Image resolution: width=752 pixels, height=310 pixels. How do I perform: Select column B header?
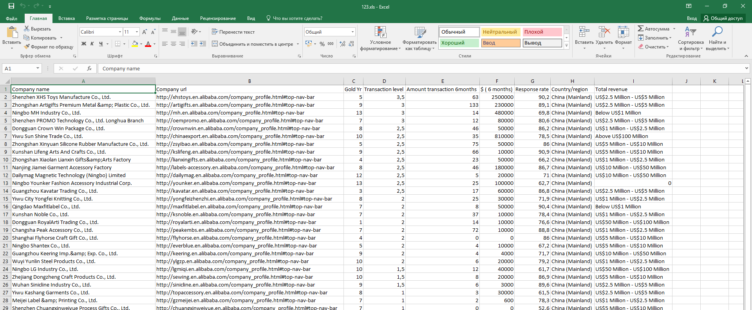pos(249,81)
